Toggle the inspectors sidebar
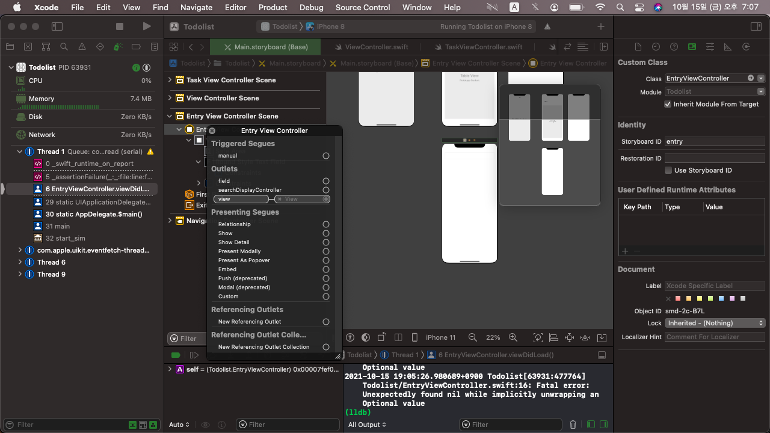The image size is (770, 433). tap(756, 26)
